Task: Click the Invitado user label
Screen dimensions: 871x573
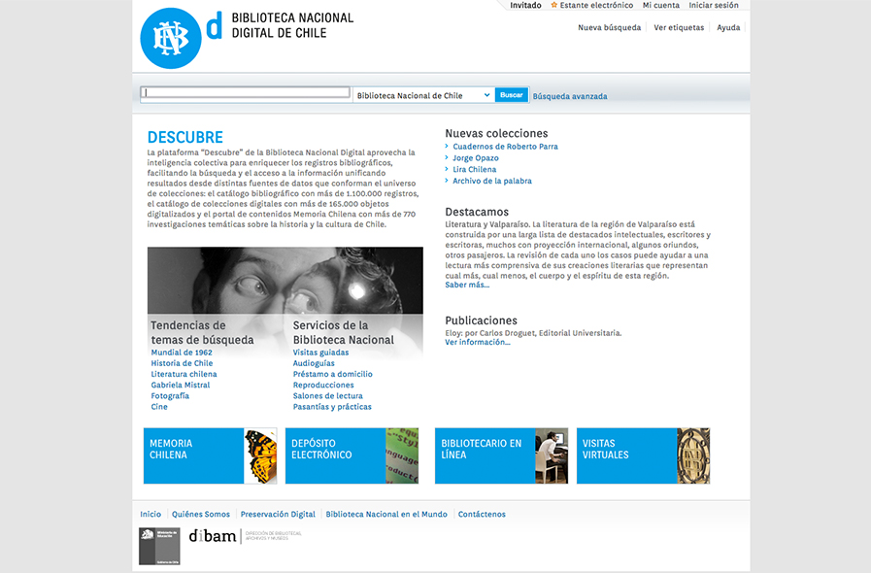Action: tap(525, 5)
